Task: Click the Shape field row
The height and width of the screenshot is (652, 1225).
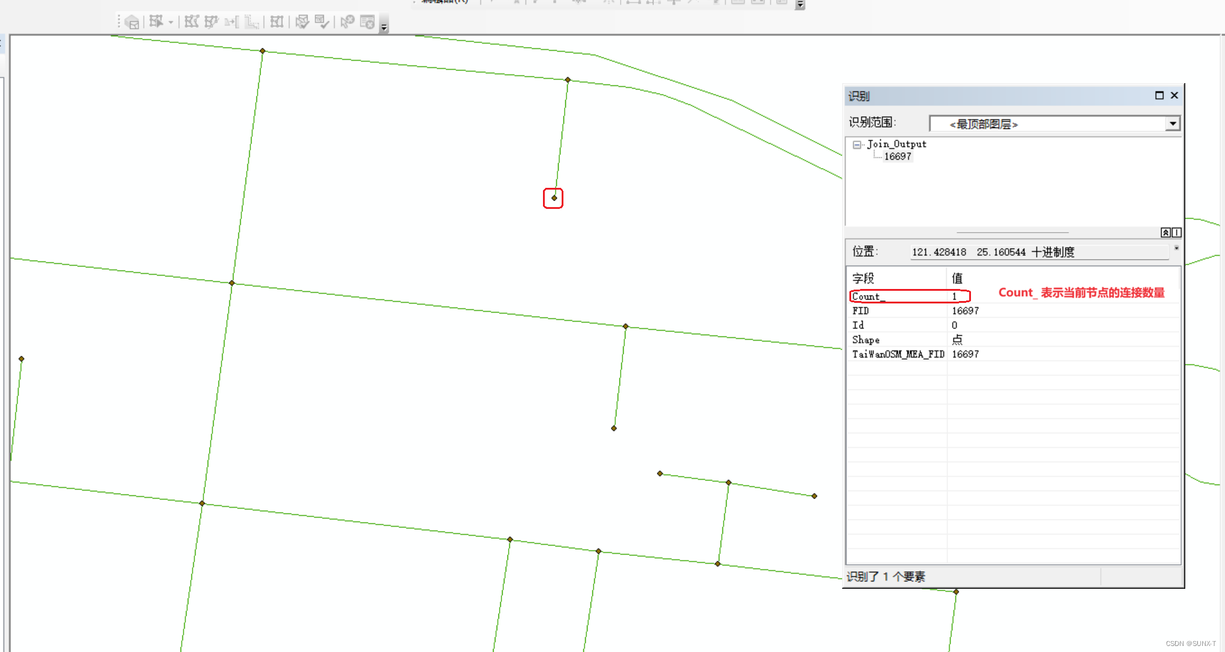Action: coord(1013,340)
